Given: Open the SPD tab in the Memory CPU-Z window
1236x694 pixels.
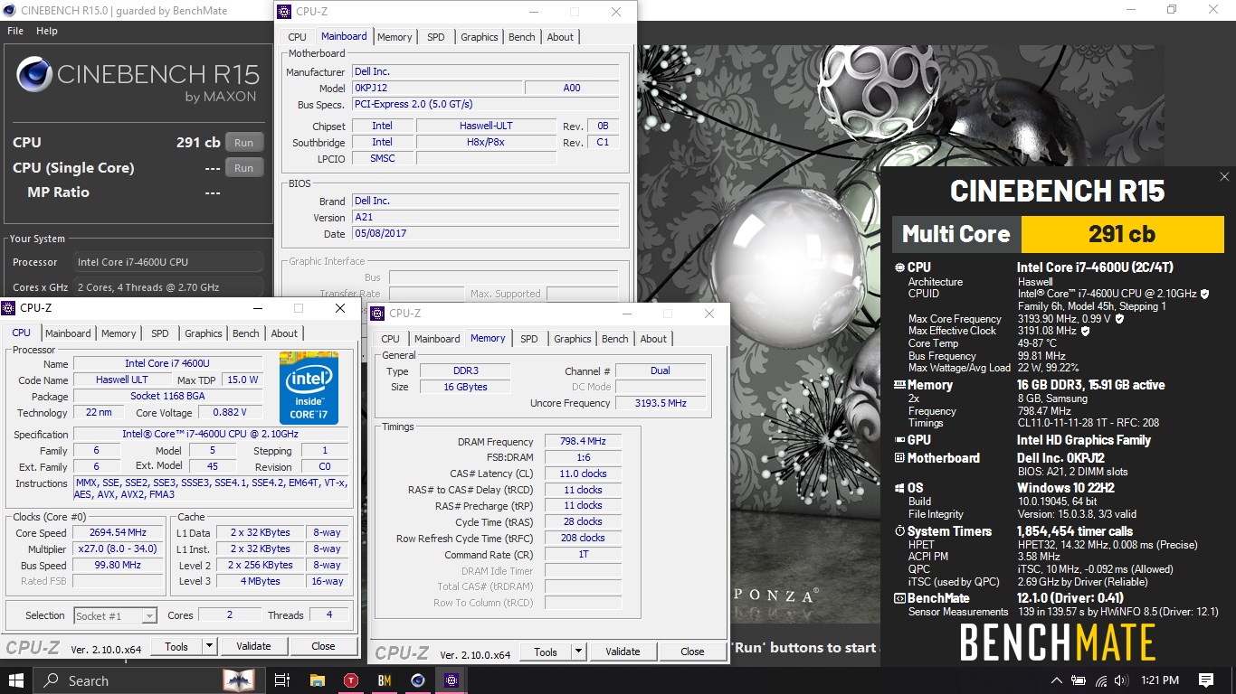Looking at the screenshot, I should click(529, 339).
